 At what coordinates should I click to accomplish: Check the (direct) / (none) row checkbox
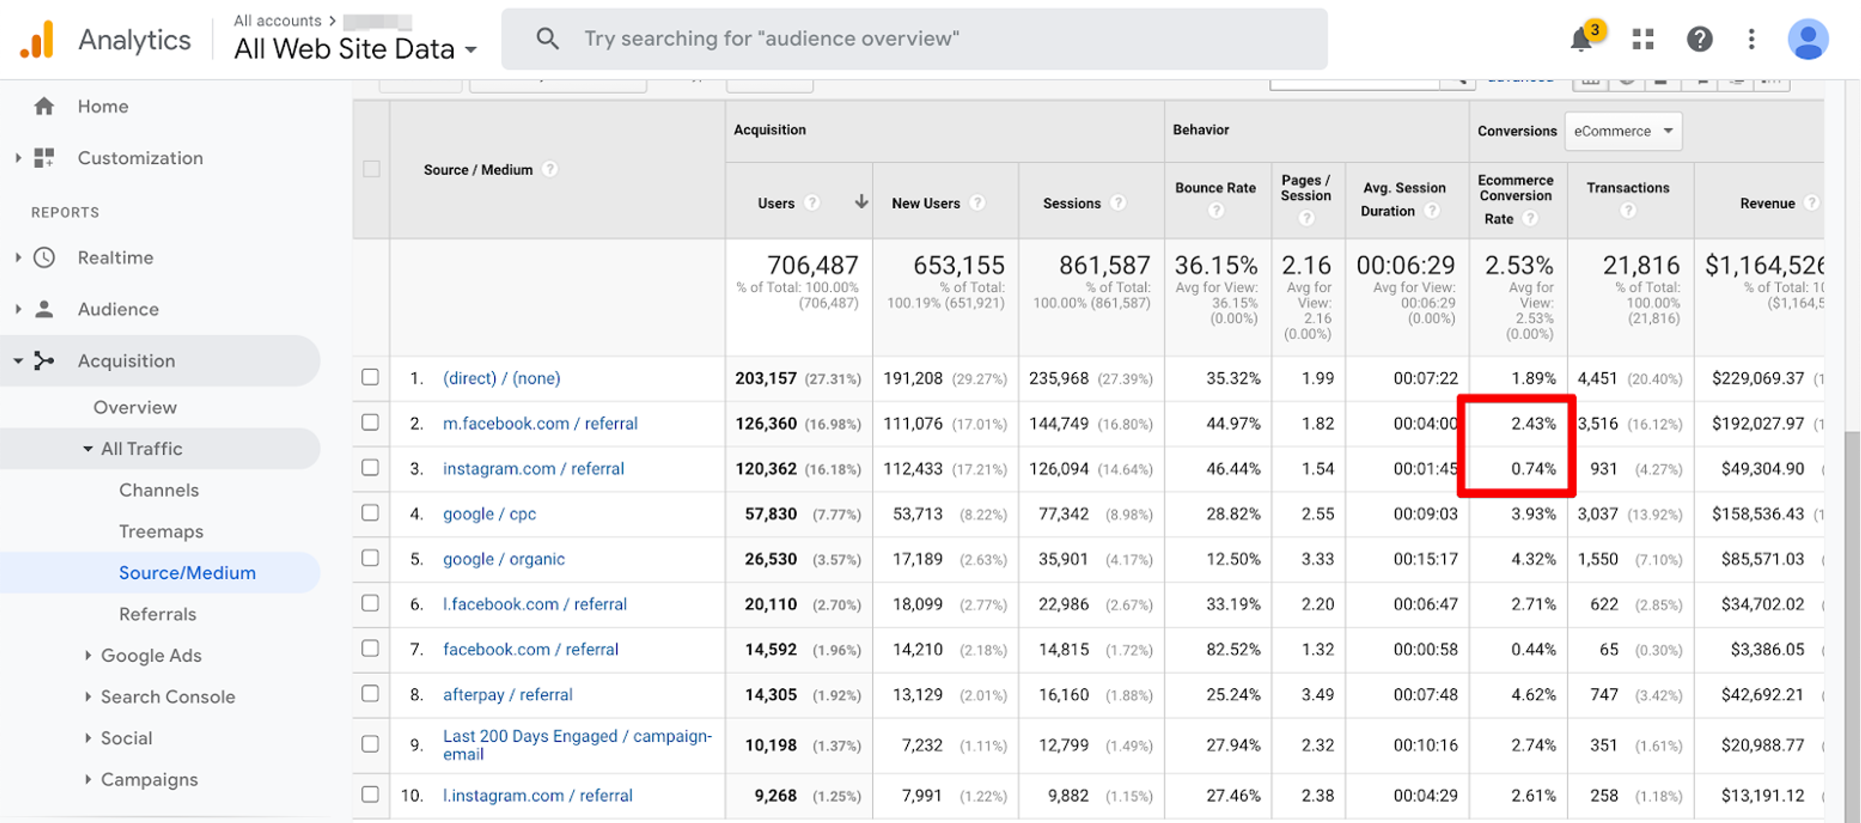pyautogui.click(x=371, y=377)
